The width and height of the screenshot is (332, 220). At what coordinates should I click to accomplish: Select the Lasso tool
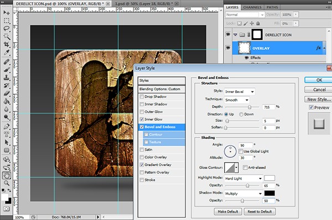tap(6, 29)
